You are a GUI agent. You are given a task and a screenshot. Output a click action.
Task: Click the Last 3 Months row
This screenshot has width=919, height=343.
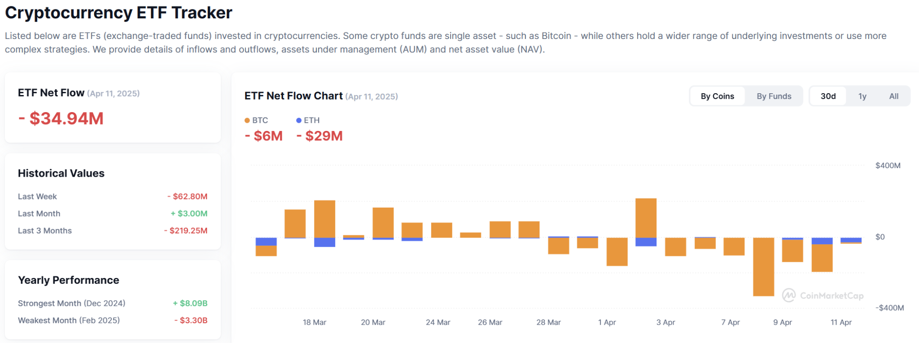pyautogui.click(x=113, y=230)
